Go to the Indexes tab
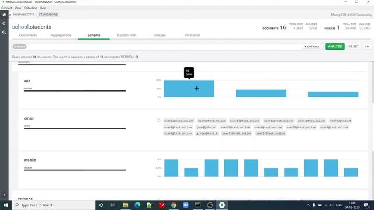Image resolution: width=374 pixels, height=210 pixels. click(x=160, y=35)
